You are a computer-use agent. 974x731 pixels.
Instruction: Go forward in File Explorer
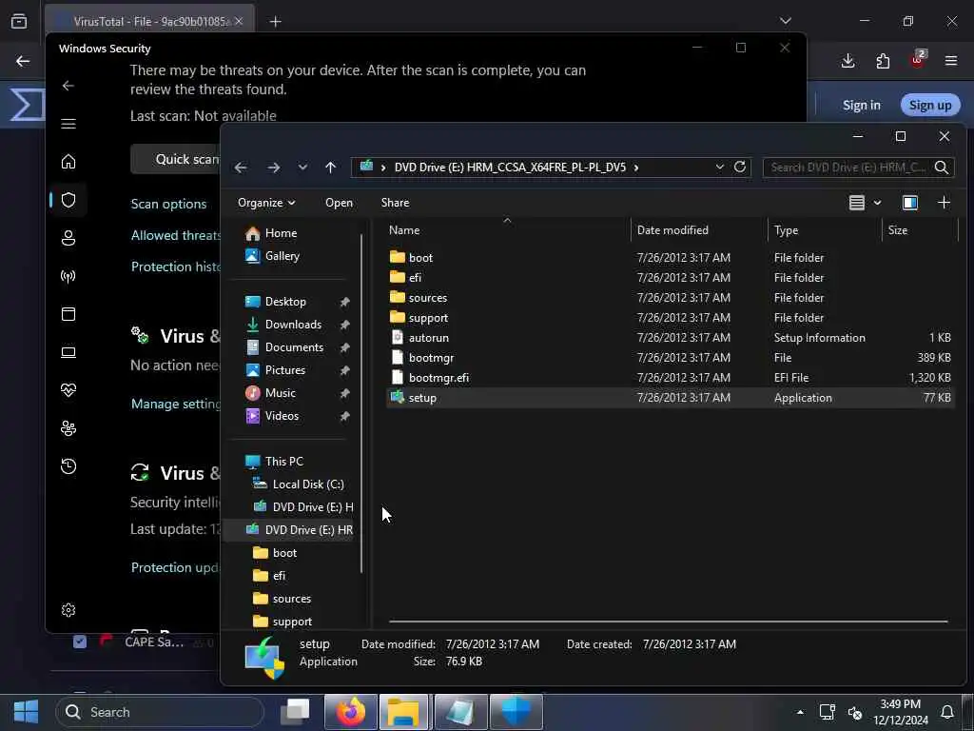pos(273,168)
